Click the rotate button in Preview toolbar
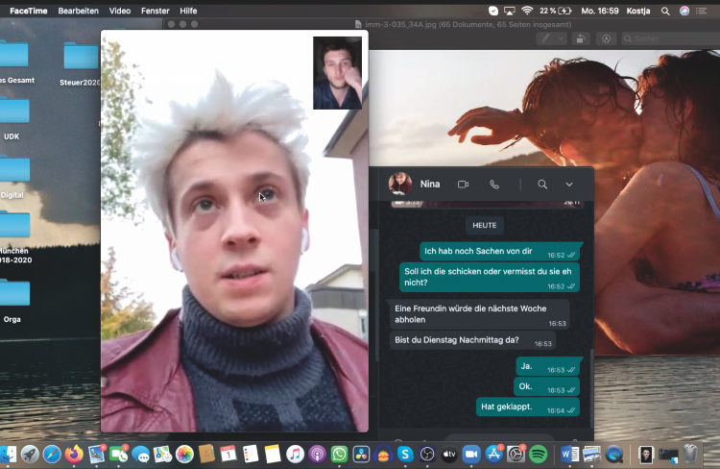 pos(581,39)
